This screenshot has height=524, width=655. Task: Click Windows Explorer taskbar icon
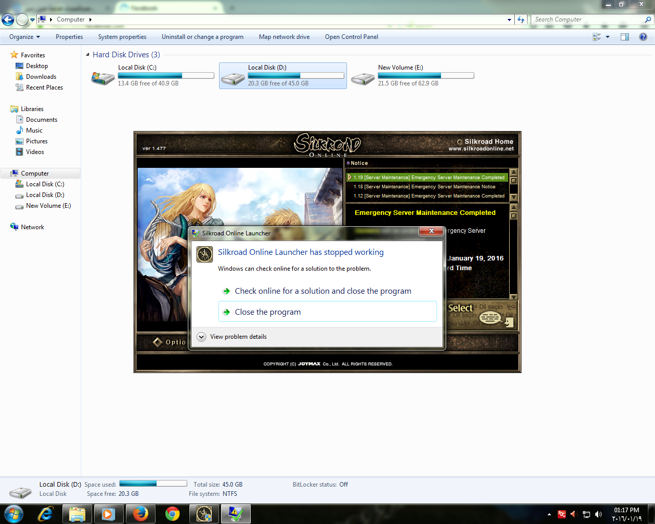[x=77, y=514]
